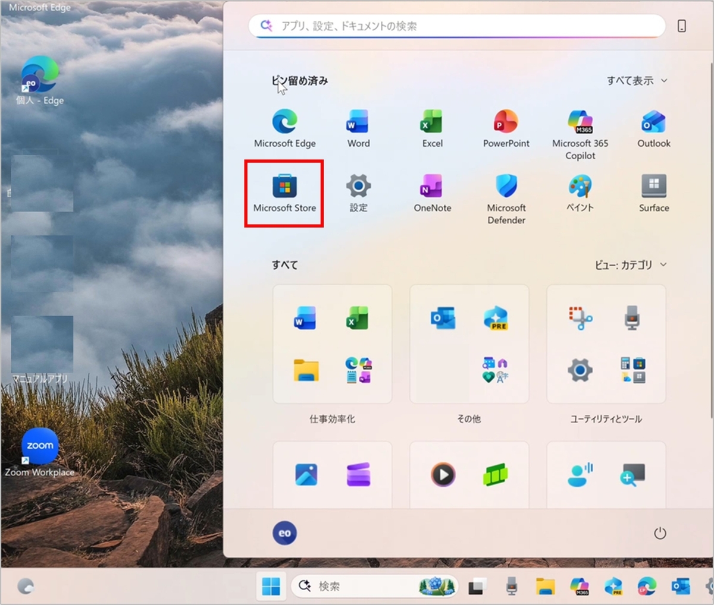Open the person-with-sound-waves app icon
Viewport: 714px width, 605px height.
[580, 475]
